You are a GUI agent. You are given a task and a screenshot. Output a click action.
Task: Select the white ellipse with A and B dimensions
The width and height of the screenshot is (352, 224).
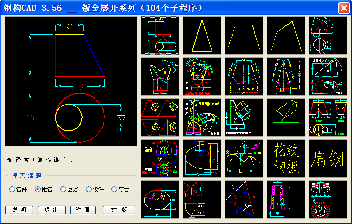point(160,199)
